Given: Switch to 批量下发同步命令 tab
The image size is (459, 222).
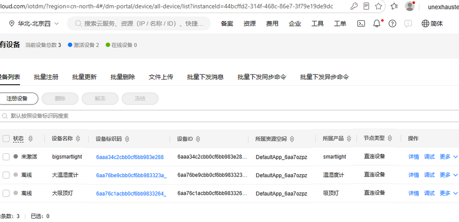Looking at the screenshot, I should pos(262,77).
